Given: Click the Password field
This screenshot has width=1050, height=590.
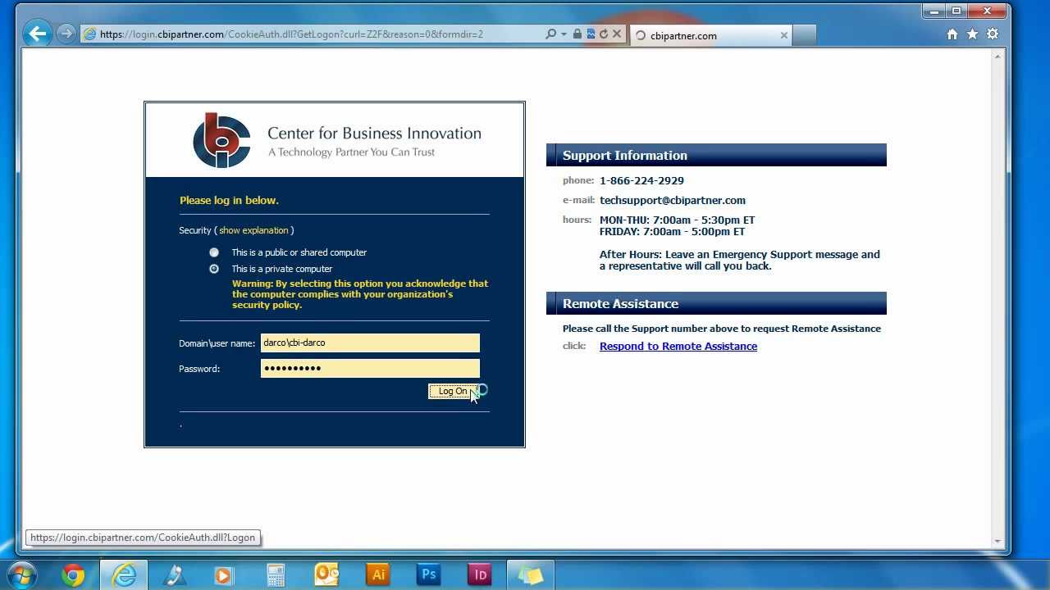Looking at the screenshot, I should 370,369.
